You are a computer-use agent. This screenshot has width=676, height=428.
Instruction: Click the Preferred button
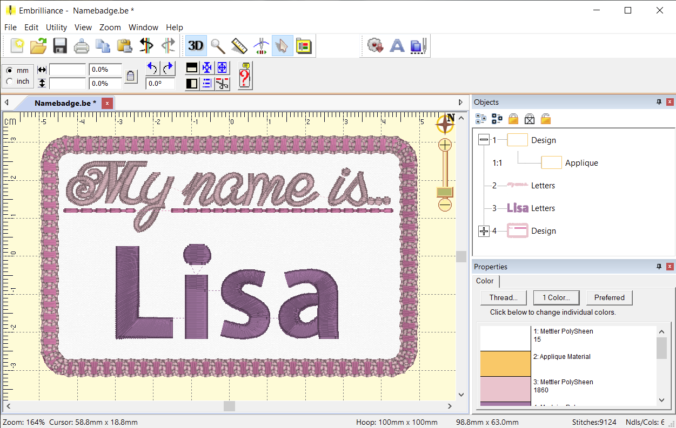coord(609,297)
